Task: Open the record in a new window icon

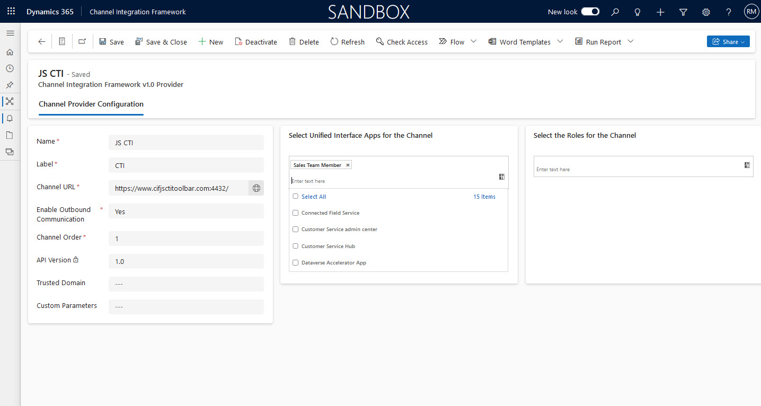Action: tap(82, 41)
